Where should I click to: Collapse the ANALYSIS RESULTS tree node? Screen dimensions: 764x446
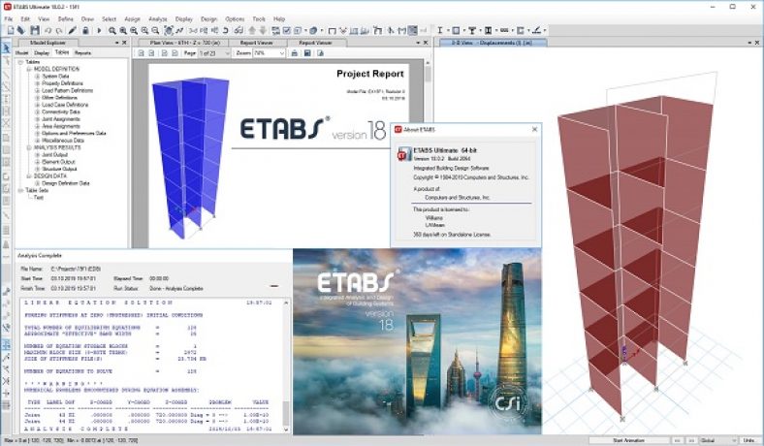point(29,147)
